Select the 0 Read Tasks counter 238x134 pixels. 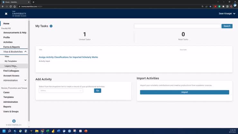183,36
